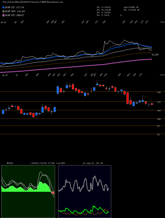The width and height of the screenshot is (165, 218).
Task: Select the 'DOW PT: 100.07' legend label
Action: (15, 15)
